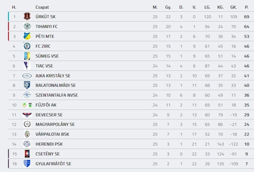The height and width of the screenshot is (172, 254).
Task: Open the Szentantalfa NVSE team link
Action: (x=57, y=95)
